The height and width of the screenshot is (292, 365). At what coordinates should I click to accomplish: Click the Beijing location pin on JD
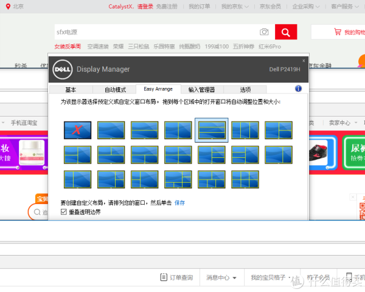point(8,7)
